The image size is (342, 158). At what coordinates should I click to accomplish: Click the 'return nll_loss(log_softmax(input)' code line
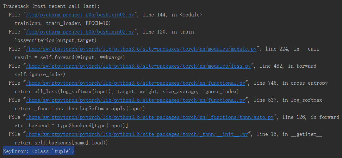coord(127,92)
